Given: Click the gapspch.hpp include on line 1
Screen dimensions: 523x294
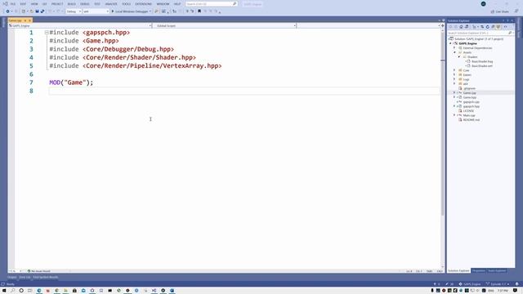Looking at the screenshot, I should coord(106,33).
